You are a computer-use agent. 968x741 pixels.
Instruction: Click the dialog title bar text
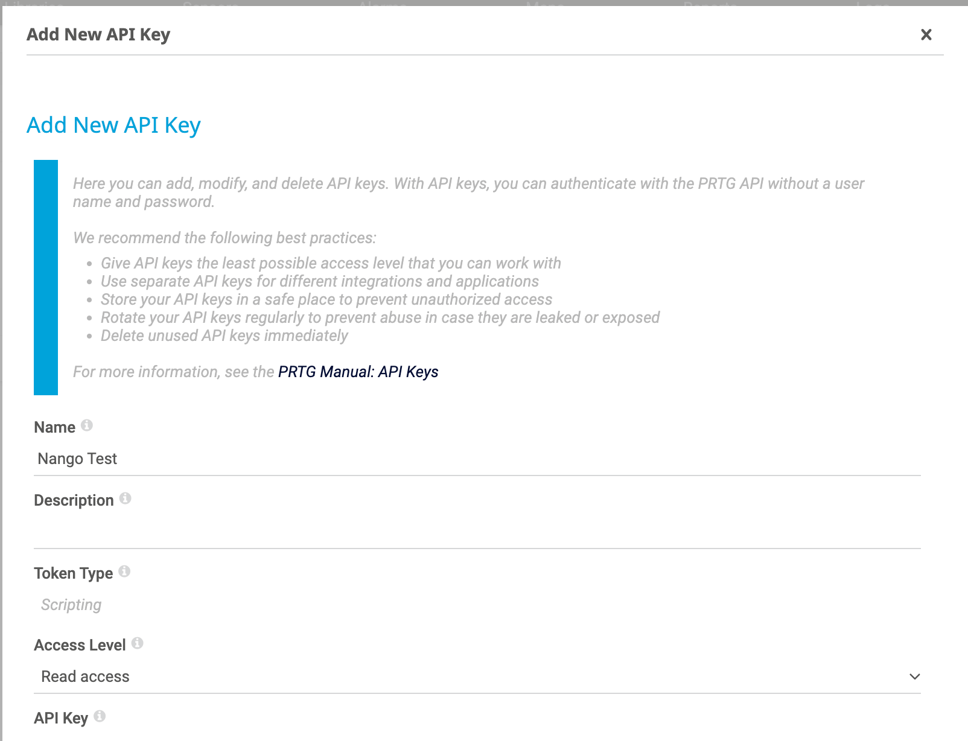[98, 35]
